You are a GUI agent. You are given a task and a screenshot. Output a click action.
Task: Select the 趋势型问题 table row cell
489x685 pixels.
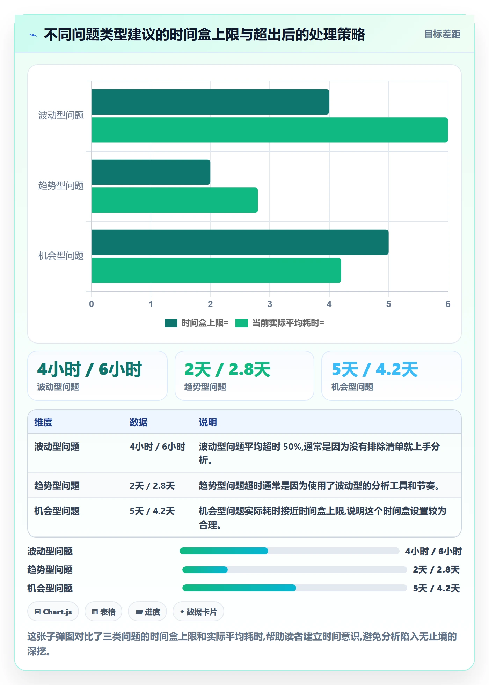click(x=57, y=486)
